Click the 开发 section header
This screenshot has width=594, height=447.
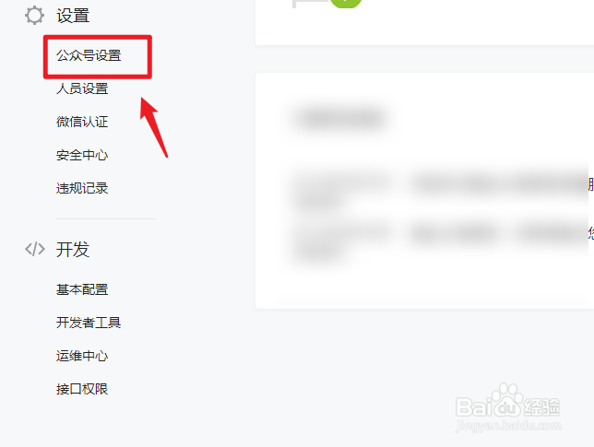(73, 250)
